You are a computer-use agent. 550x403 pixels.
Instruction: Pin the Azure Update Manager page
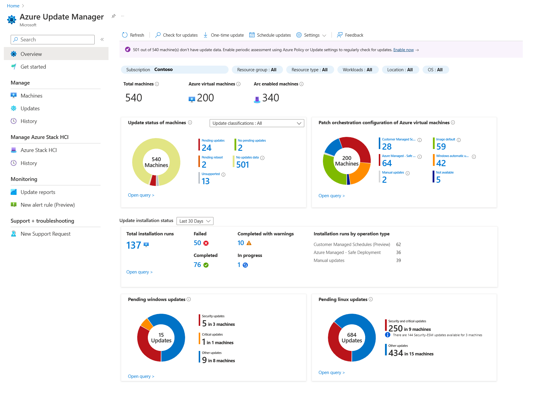[113, 16]
